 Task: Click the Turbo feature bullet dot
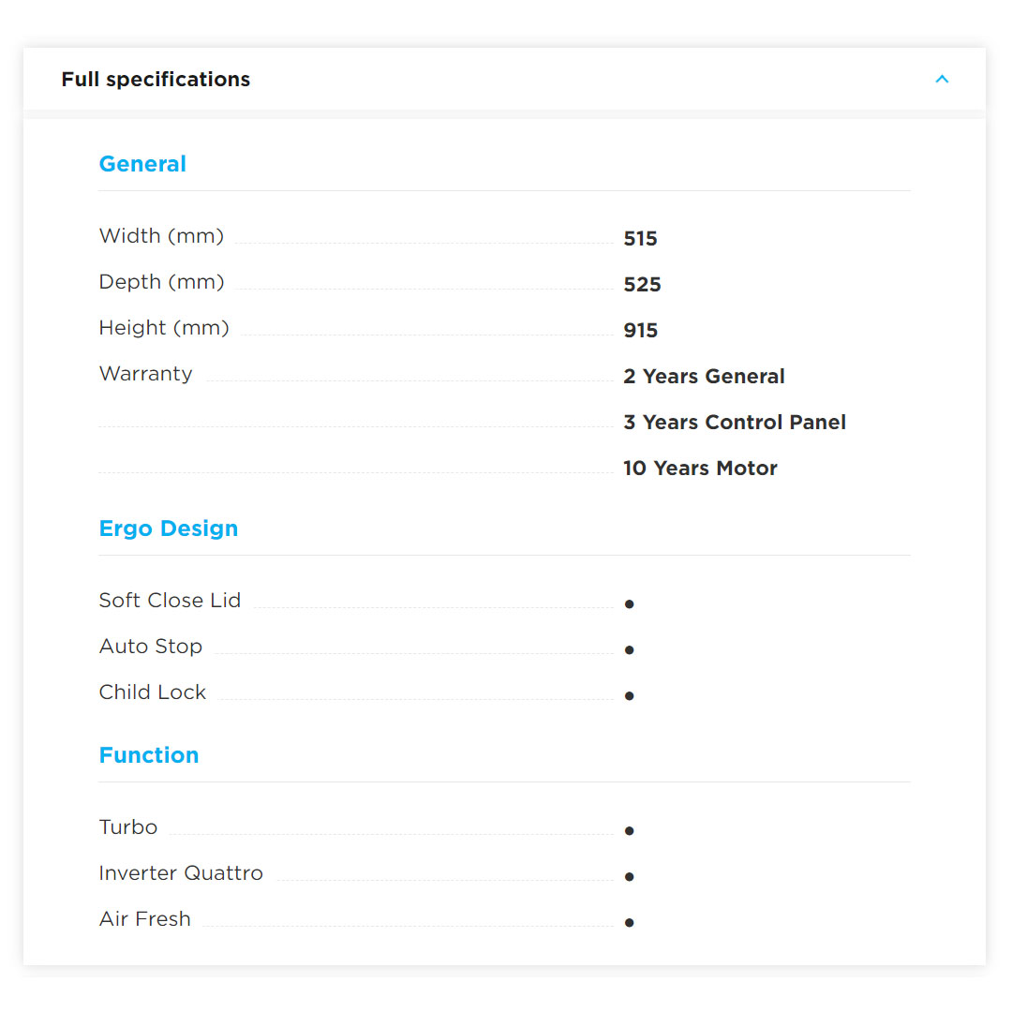(630, 831)
